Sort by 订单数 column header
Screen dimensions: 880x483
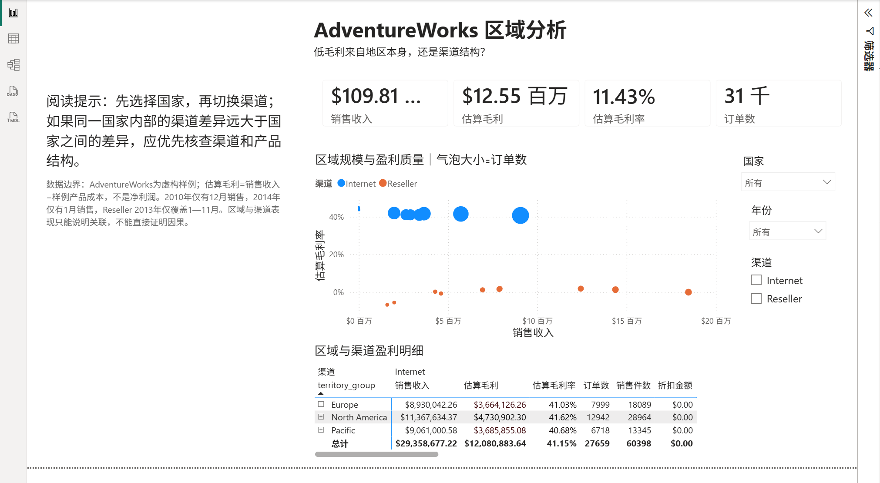[x=596, y=385]
